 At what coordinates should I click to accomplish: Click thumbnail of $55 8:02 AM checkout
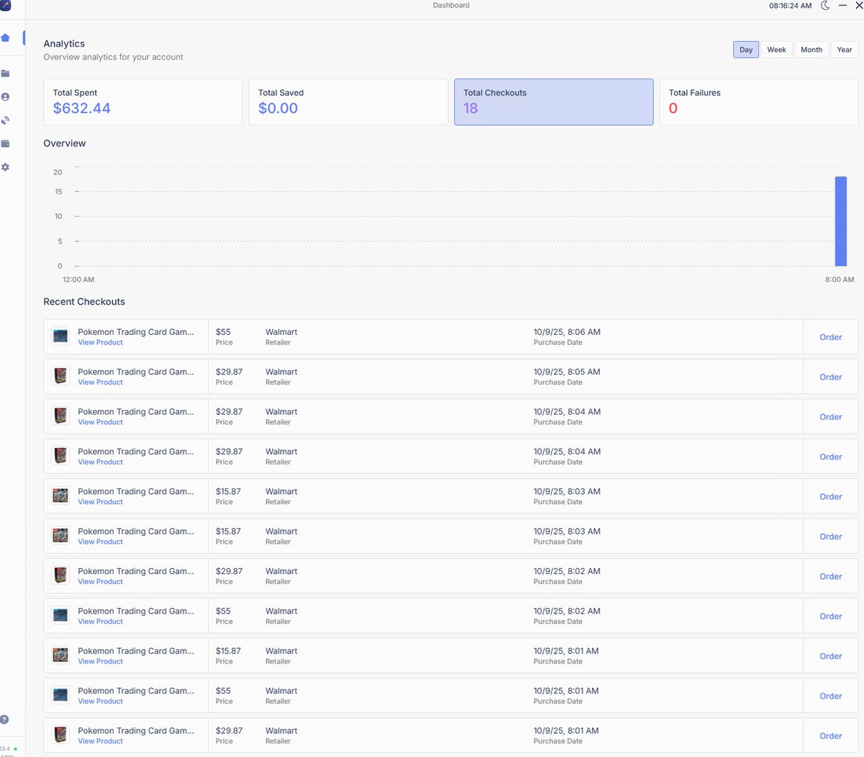click(60, 615)
